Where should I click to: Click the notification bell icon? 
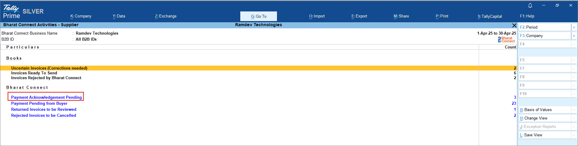click(530, 5)
